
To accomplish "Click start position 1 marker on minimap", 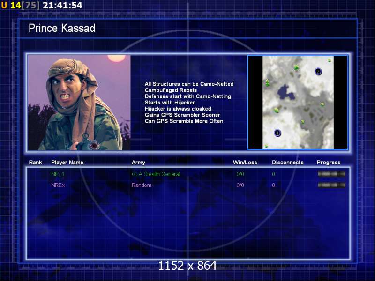I will 277,133.
